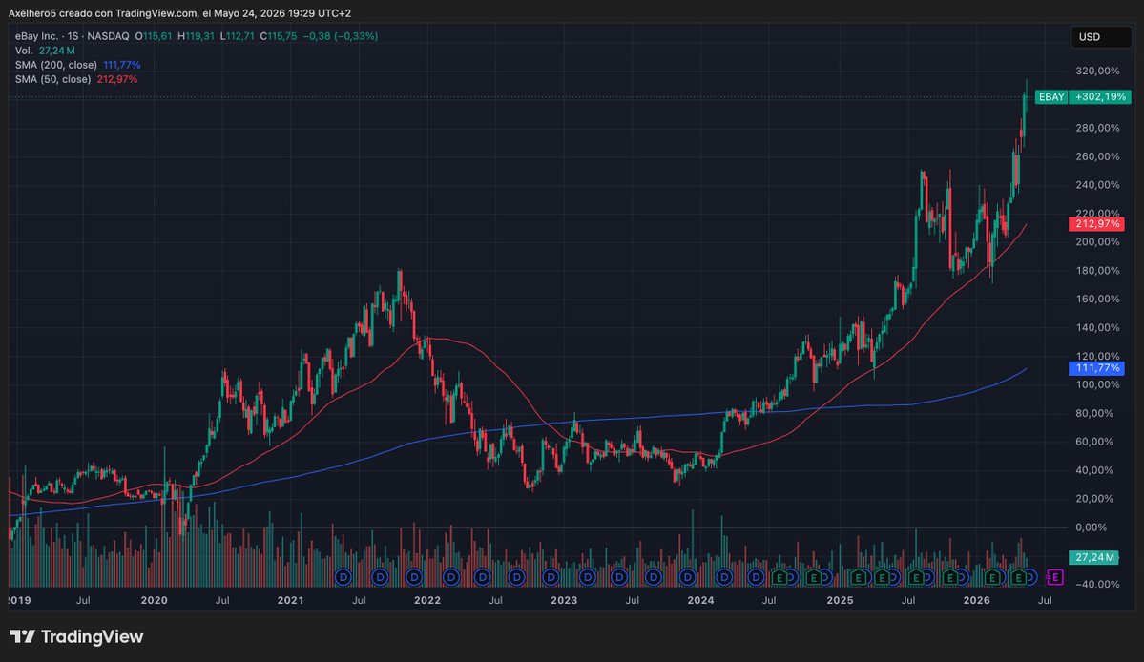Image resolution: width=1144 pixels, height=662 pixels.
Task: Select the SMA (200, close) legend
Action: click(x=77, y=65)
